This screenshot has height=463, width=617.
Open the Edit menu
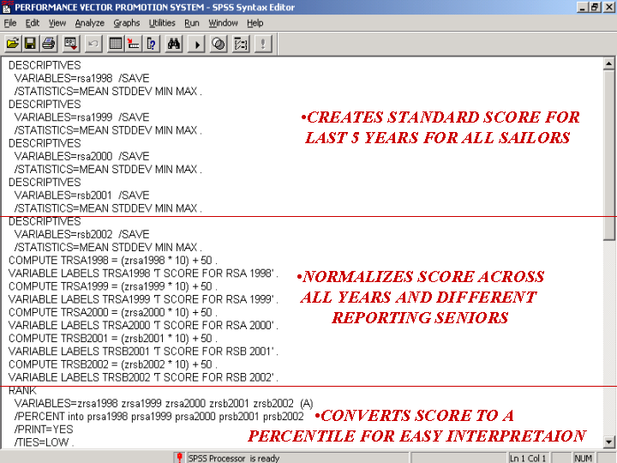(33, 23)
